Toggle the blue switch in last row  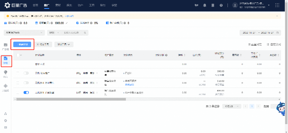[x=25, y=92]
